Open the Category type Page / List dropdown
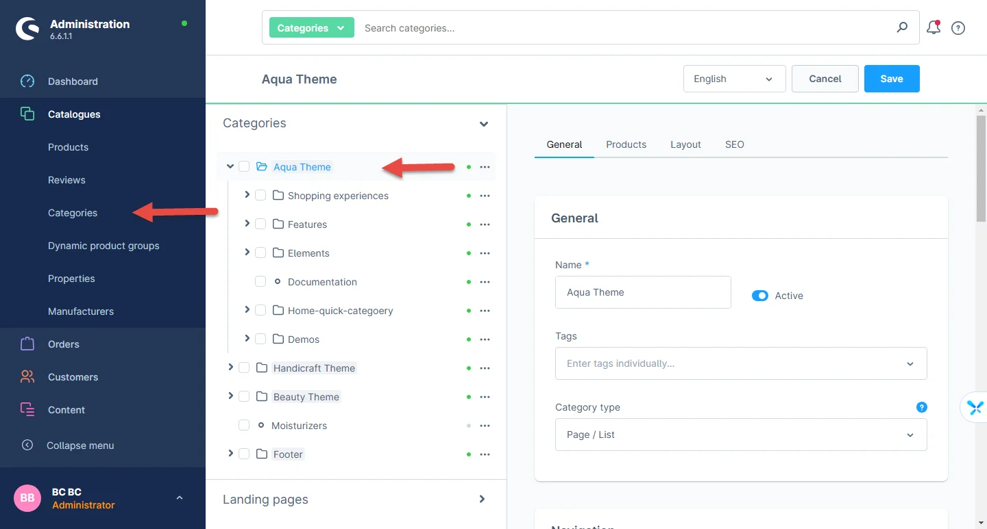 (x=740, y=435)
